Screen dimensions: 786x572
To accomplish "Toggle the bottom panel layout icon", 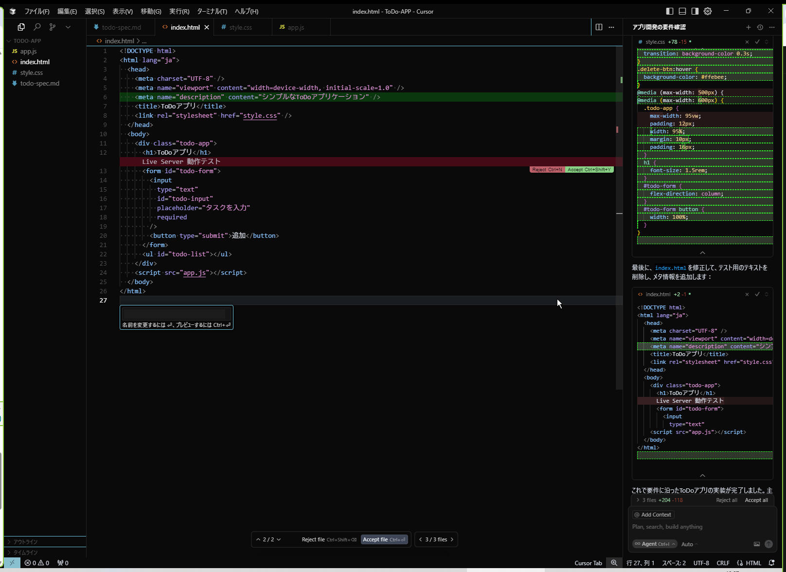I will [682, 11].
